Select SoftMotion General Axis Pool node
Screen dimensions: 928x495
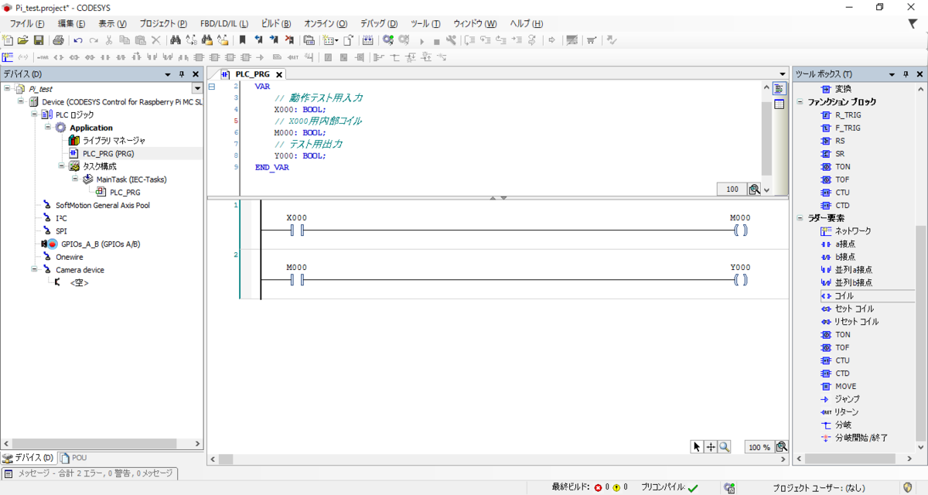tap(96, 205)
